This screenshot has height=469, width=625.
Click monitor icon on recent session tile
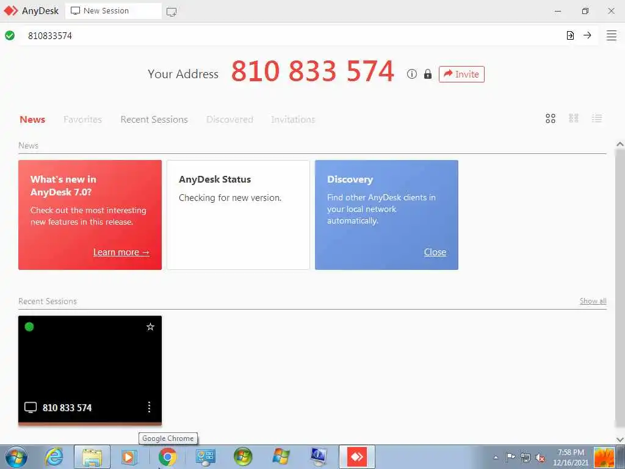coord(31,407)
